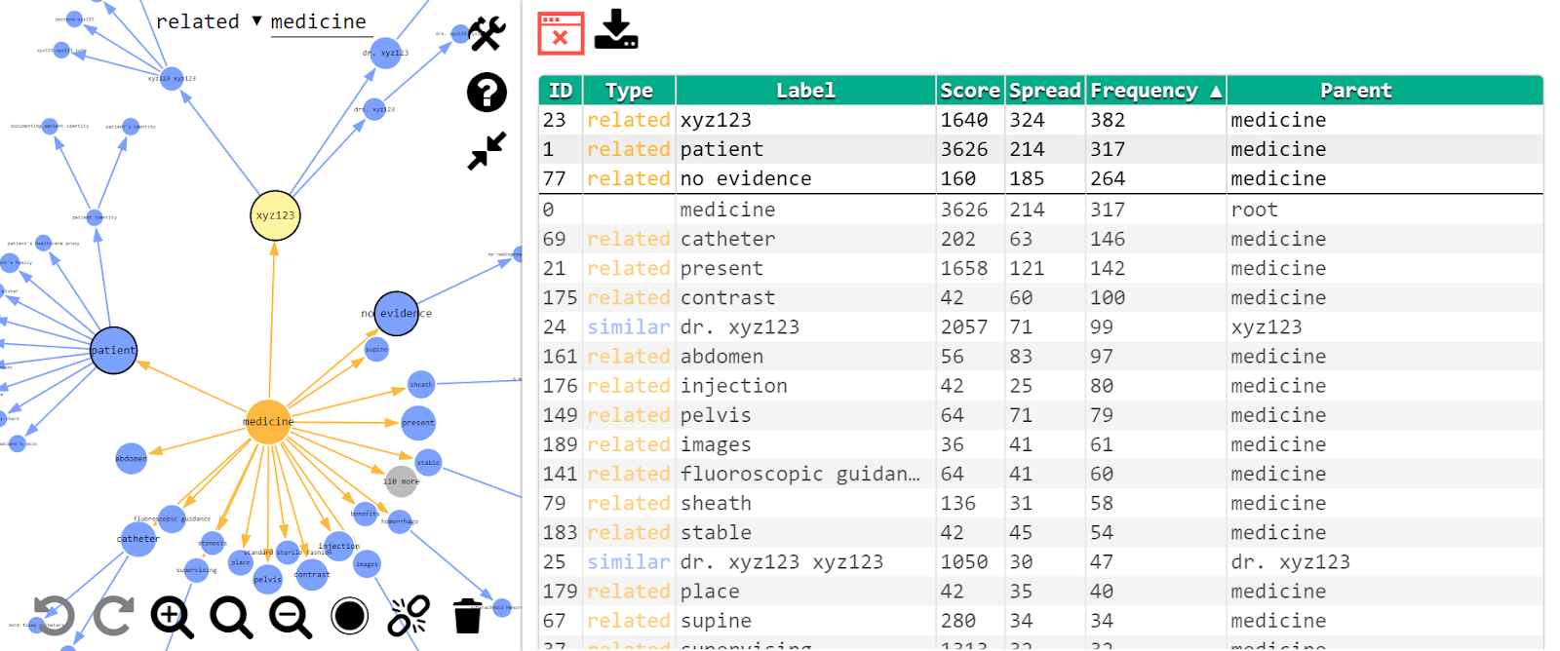Viewport: 1560px width, 651px height.
Task: Close the table panel with the red X icon
Action: click(561, 32)
